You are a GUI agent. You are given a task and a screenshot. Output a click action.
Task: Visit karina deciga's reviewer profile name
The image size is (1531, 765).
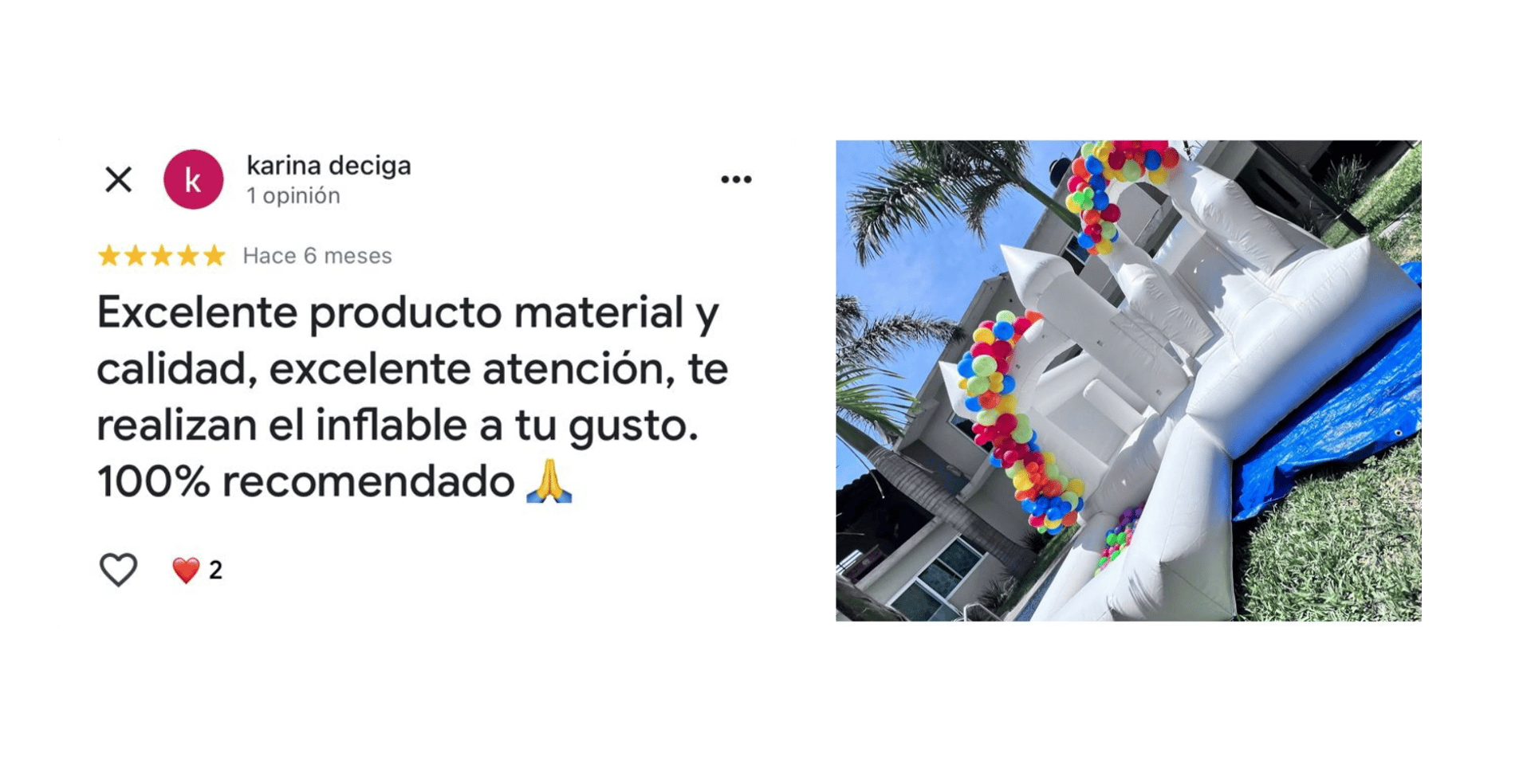coord(329,165)
